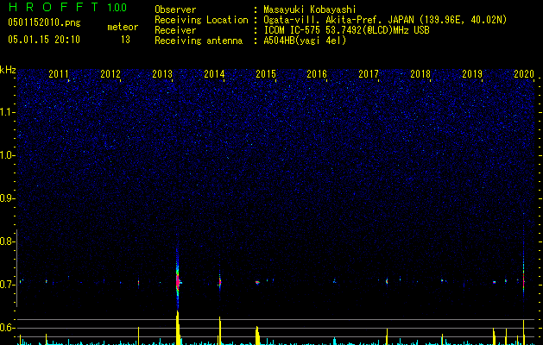Click the Receiving Location label
The width and height of the screenshot is (543, 345).
pos(201,20)
